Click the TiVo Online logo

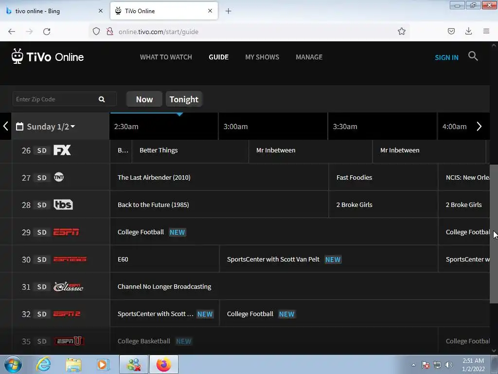coord(48,56)
